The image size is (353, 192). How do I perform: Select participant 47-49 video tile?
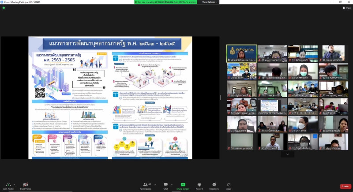[303, 89]
